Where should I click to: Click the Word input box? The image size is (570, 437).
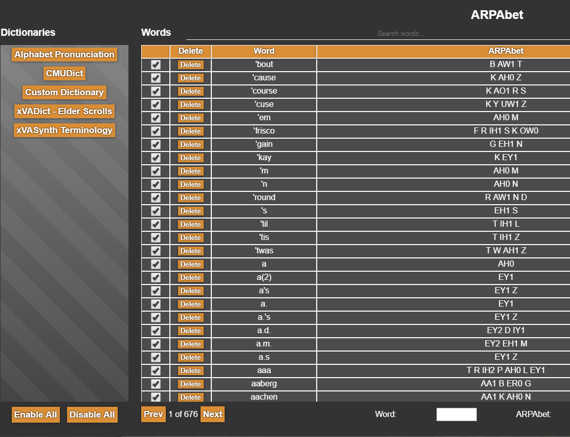coord(456,414)
